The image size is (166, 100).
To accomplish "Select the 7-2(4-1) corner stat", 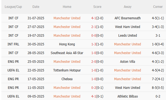I will pyautogui.click(x=158, y=79).
